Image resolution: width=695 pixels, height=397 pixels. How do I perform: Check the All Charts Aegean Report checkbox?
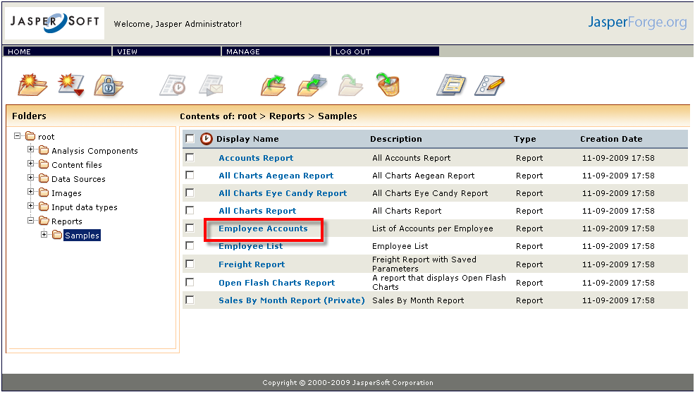pos(190,175)
